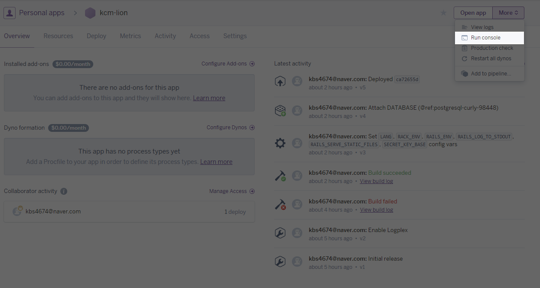
Task: Click the Attach DATABASE add-on icon
Action: [280, 110]
